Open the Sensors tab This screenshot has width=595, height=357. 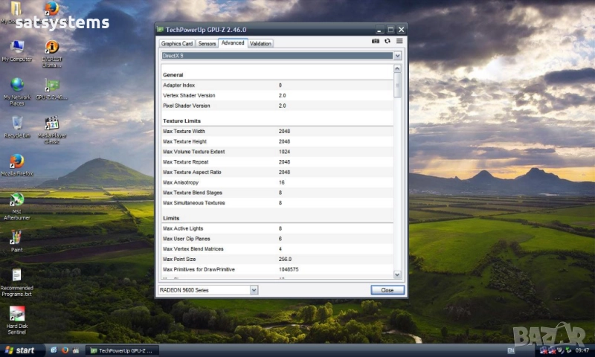tap(207, 43)
